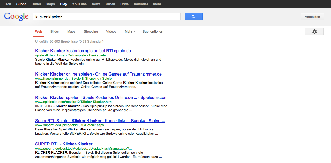Expand the Mehr dropdown in top bar

[158, 4]
